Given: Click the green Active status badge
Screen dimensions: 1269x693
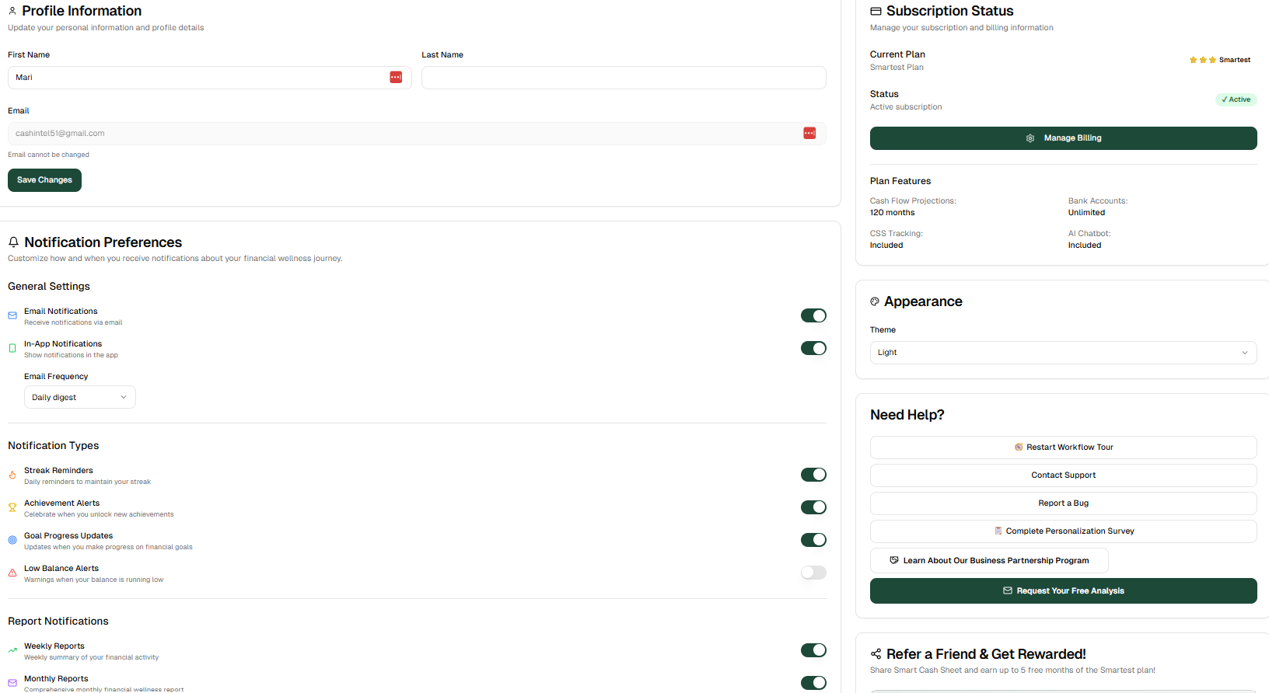Looking at the screenshot, I should click(1236, 99).
